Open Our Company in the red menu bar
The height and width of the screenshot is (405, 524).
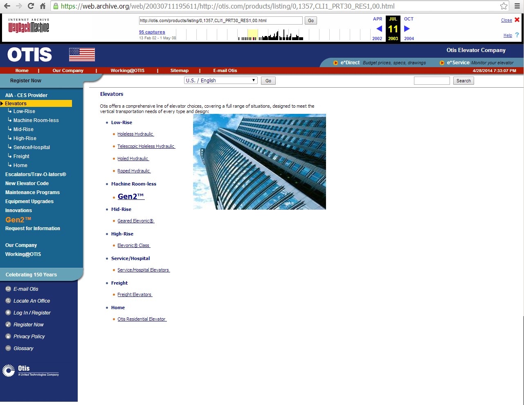pos(68,70)
